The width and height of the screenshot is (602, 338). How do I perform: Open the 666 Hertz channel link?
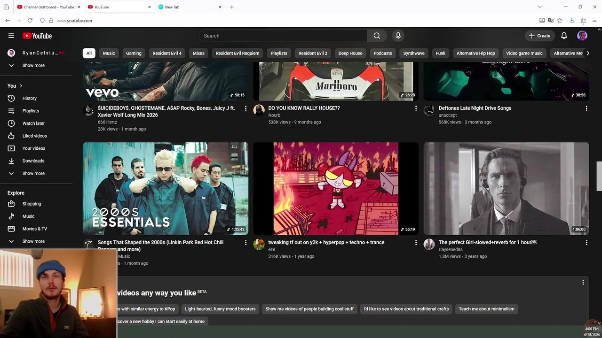107,122
